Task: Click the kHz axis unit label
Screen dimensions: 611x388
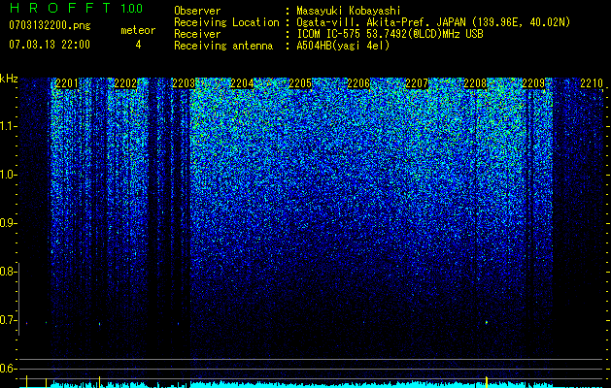Action: 9,79
